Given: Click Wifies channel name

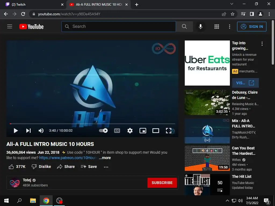Looking at the screenshot, I should (236, 160).
